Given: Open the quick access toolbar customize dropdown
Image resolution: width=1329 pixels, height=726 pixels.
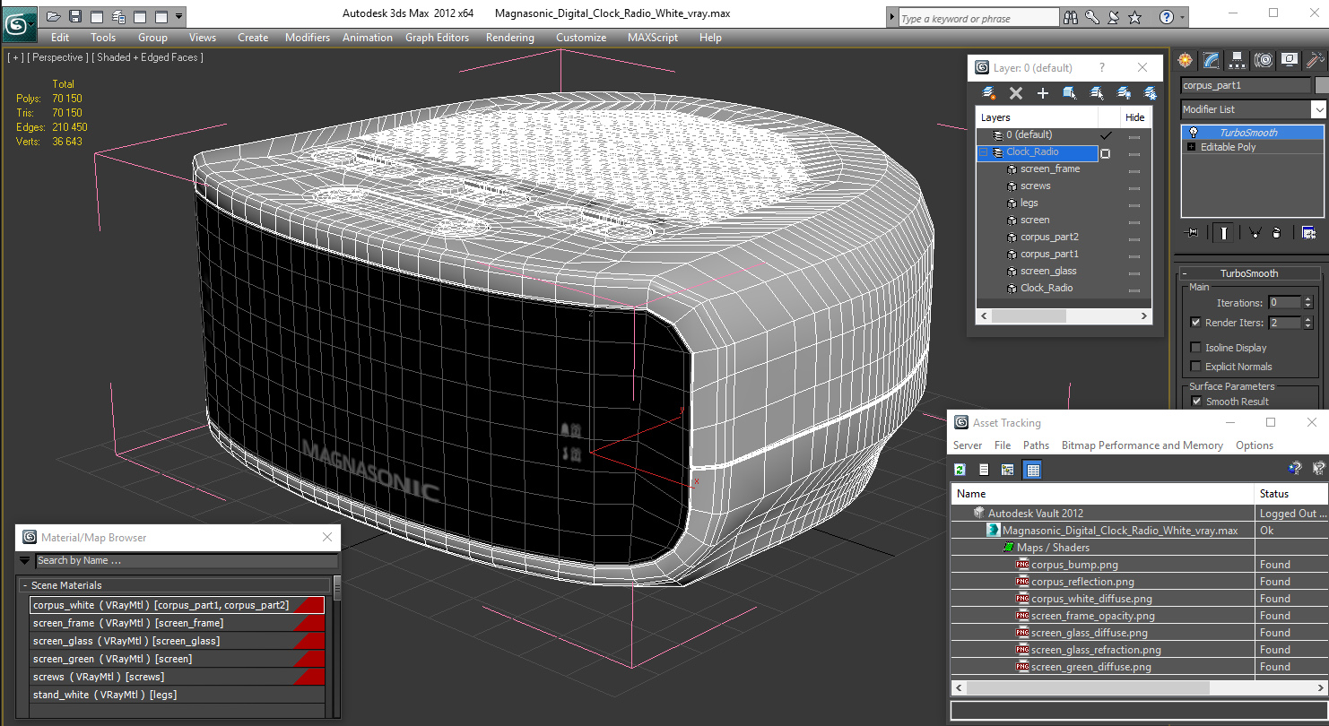Looking at the screenshot, I should pos(179,16).
